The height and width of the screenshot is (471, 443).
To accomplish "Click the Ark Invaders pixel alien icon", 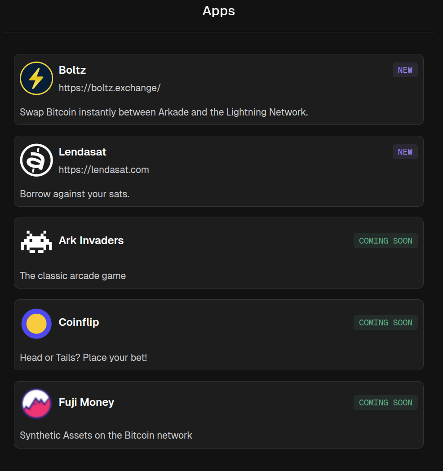I will click(x=36, y=242).
